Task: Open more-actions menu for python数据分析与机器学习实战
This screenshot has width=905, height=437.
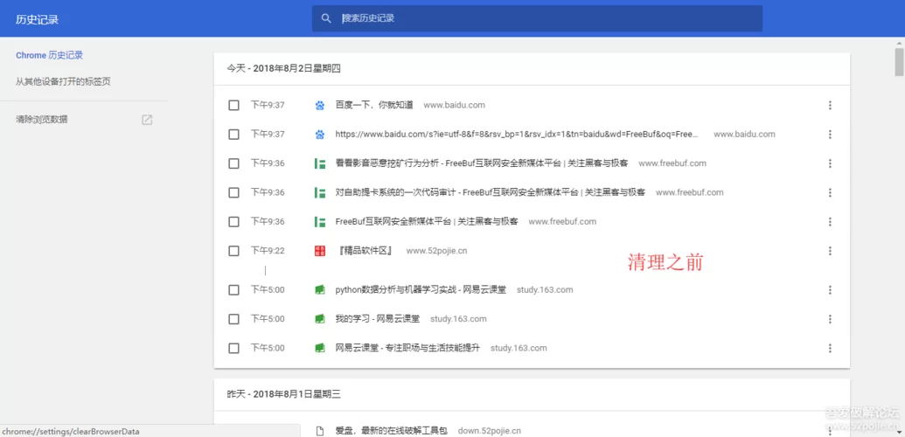Action: tap(830, 290)
